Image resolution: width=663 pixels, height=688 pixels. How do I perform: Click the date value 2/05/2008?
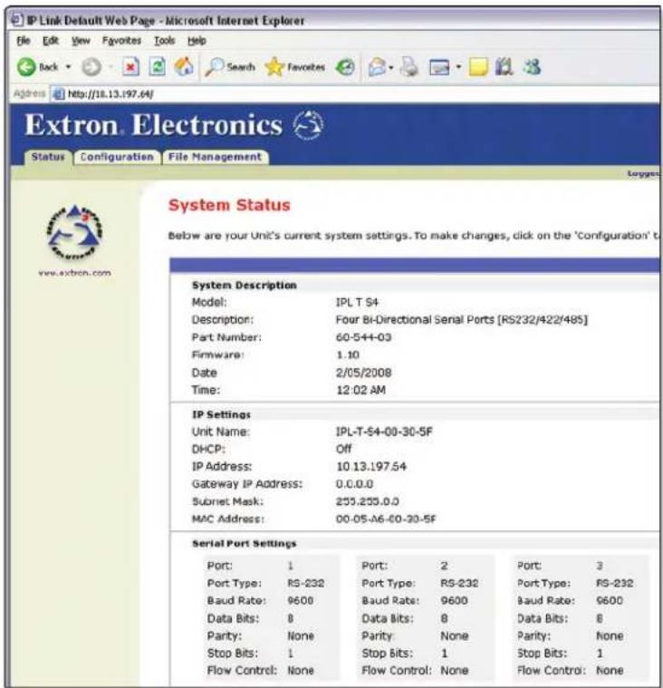(x=363, y=373)
